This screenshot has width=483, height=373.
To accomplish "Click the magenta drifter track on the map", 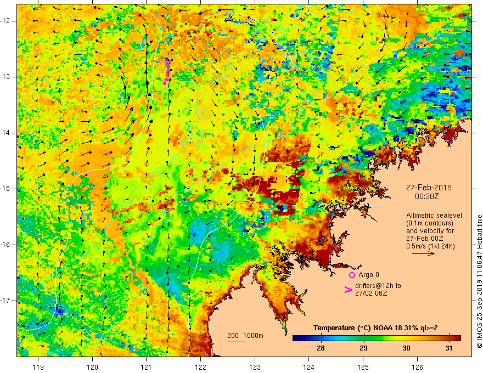I will point(166,71).
